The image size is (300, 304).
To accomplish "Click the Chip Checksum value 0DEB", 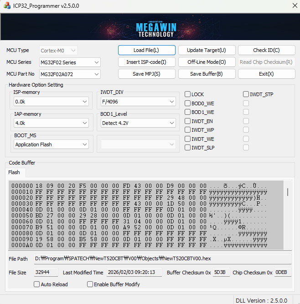I will click(x=283, y=272).
